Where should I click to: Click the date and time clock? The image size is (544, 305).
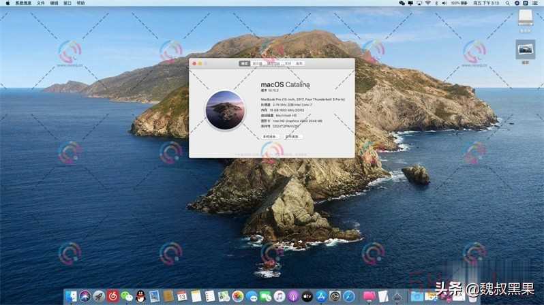click(x=486, y=3)
